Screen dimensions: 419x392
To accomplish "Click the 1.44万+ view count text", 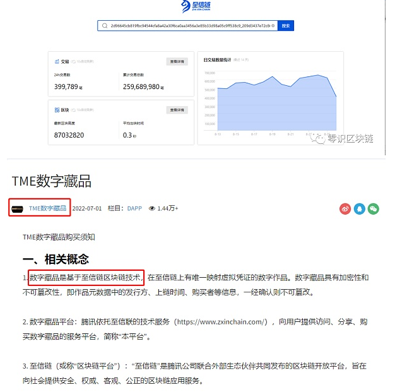I will click(168, 208).
